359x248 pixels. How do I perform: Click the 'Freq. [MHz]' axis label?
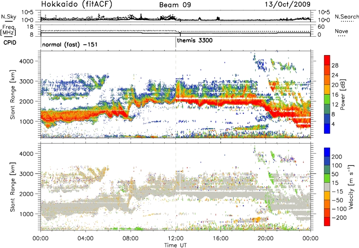tap(8, 30)
